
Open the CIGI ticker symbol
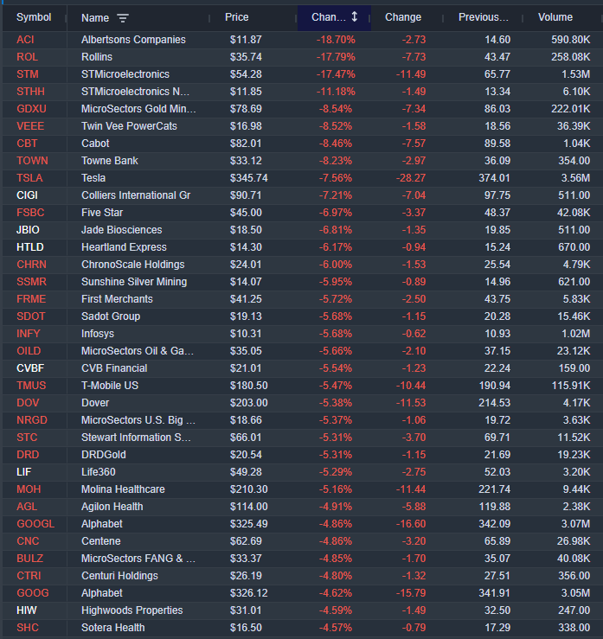pos(27,195)
